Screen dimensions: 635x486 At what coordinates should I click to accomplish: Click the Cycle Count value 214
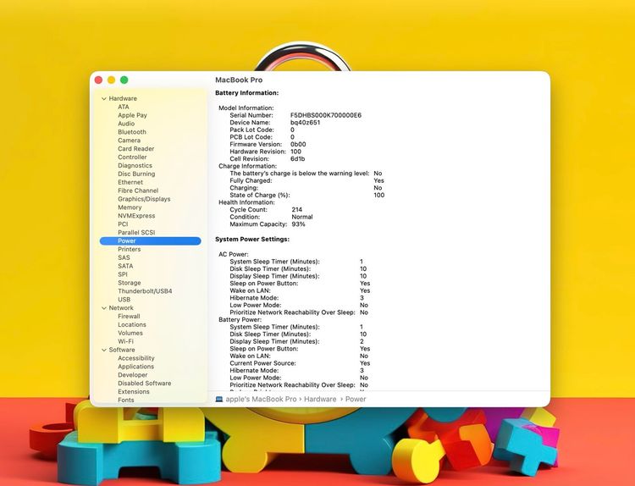tap(297, 209)
